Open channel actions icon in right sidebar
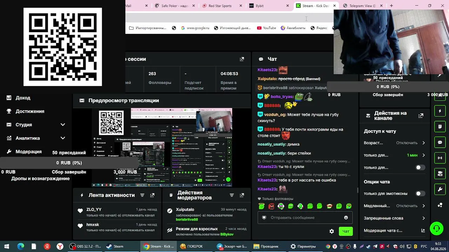Image resolution: width=449 pixels, height=252 pixels. pyautogui.click(x=440, y=174)
